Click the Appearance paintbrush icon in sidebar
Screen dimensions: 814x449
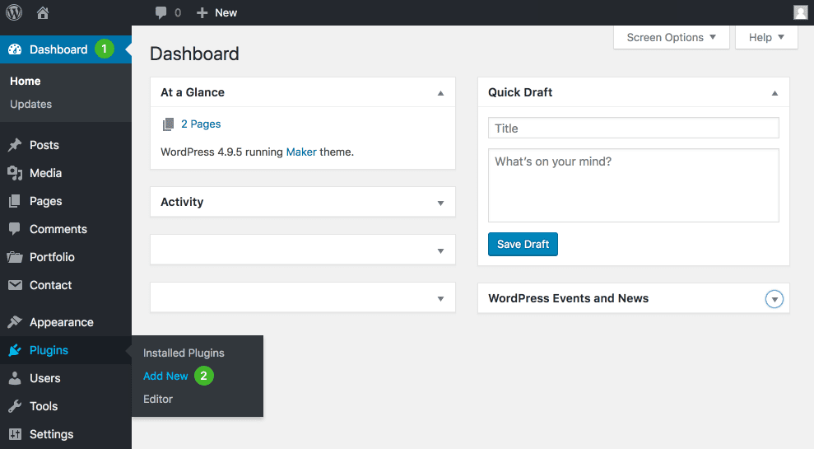pyautogui.click(x=15, y=322)
